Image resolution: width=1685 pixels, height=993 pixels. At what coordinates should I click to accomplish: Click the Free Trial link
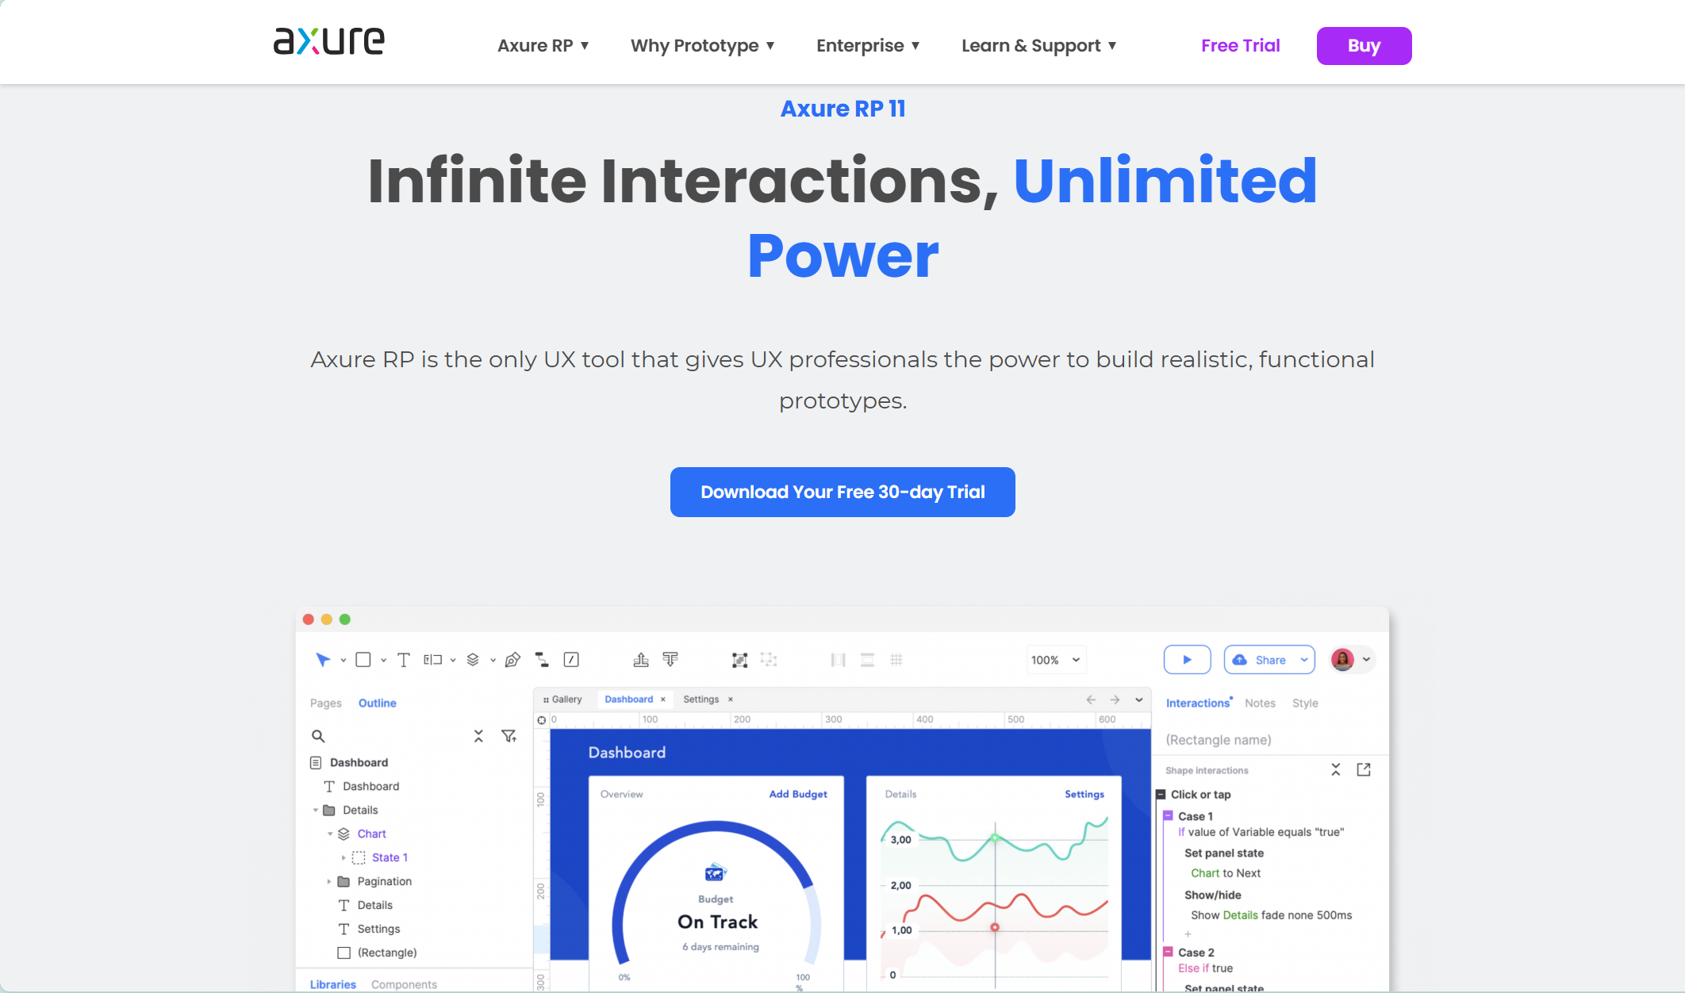[1241, 45]
